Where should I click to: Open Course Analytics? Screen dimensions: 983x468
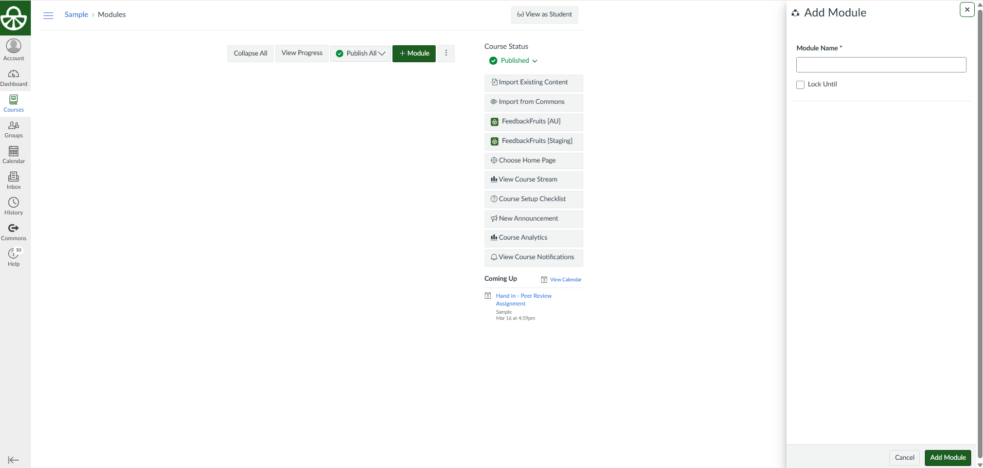[533, 238]
